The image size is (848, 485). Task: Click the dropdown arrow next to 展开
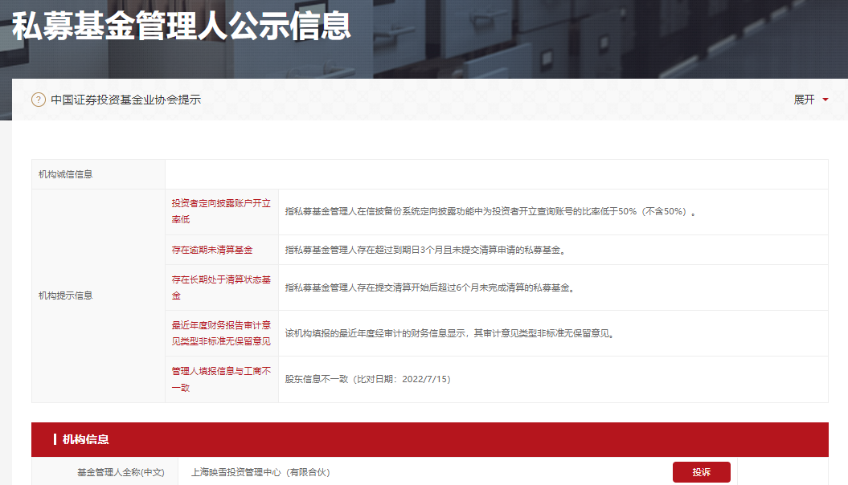pos(826,100)
